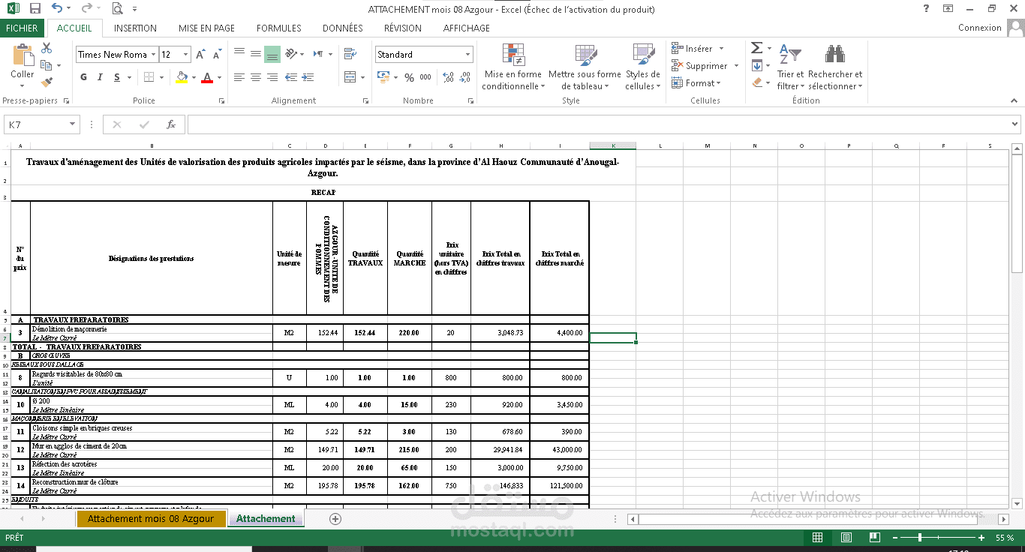Click the Print Preview icon in the title bar
Image resolution: width=1025 pixels, height=552 pixels.
117,9
